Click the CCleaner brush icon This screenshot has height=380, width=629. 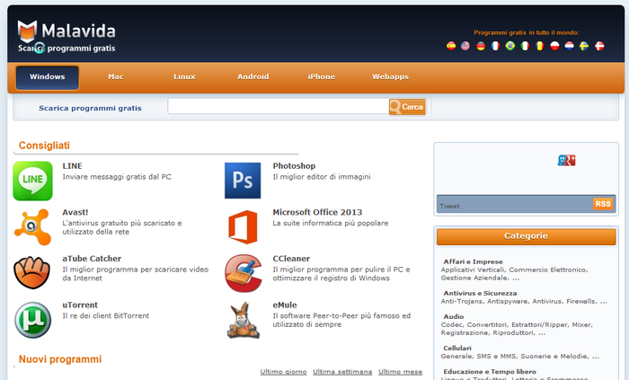[244, 273]
